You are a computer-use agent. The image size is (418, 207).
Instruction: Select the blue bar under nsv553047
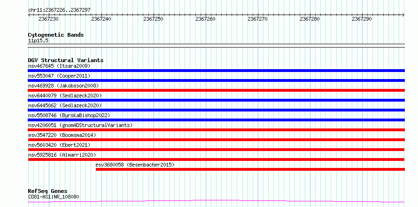[x=216, y=80]
